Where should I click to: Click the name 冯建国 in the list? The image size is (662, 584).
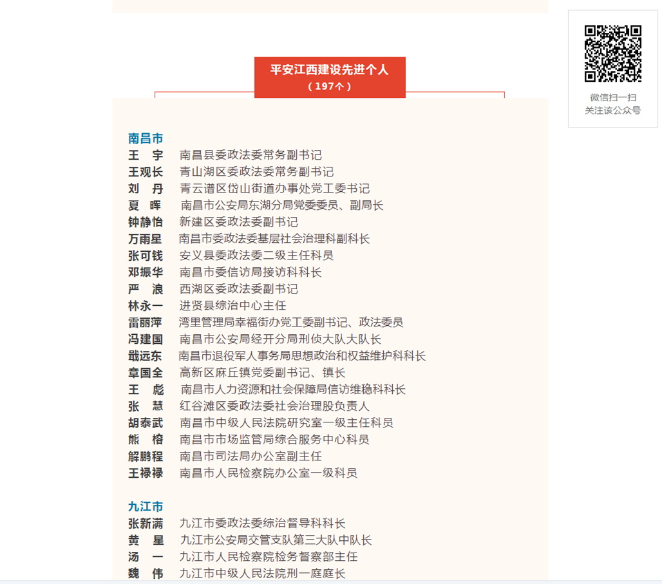pos(146,339)
